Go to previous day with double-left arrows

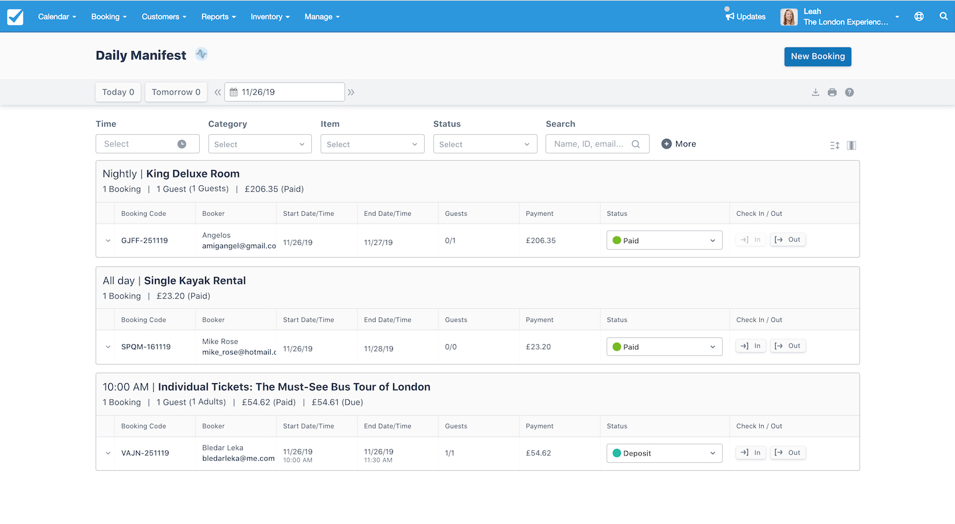click(217, 92)
